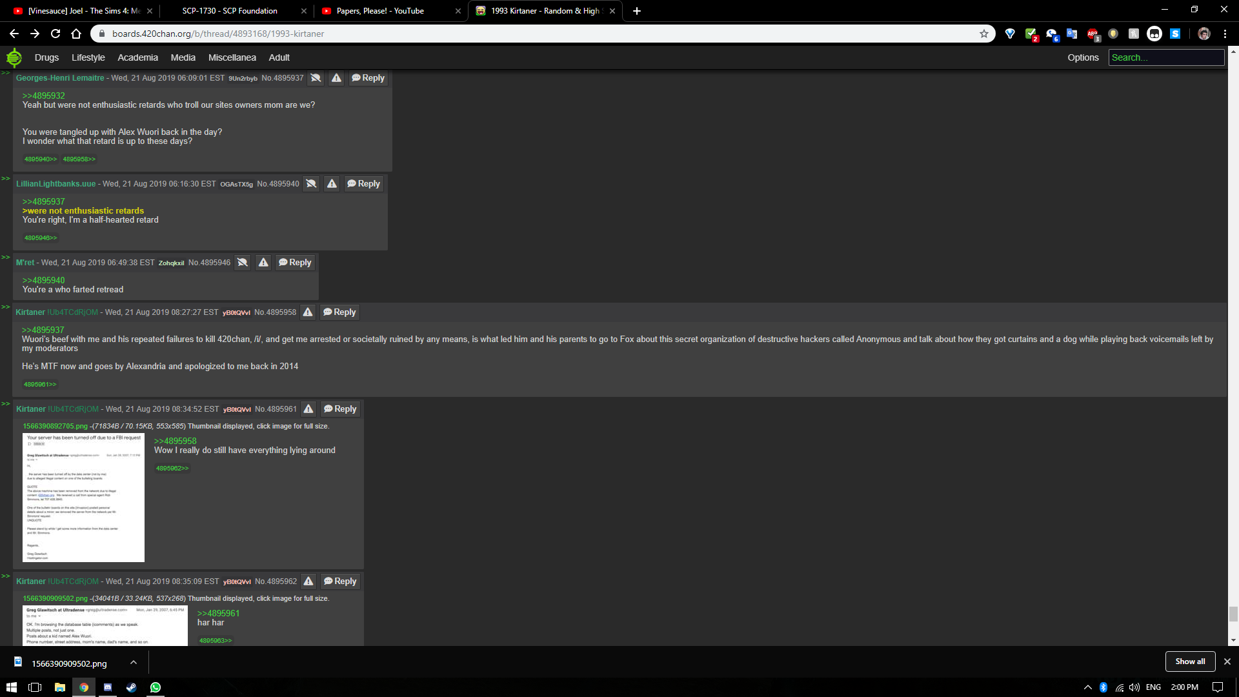
Task: Report Kirtaner's post No.4895958
Action: pyautogui.click(x=308, y=312)
